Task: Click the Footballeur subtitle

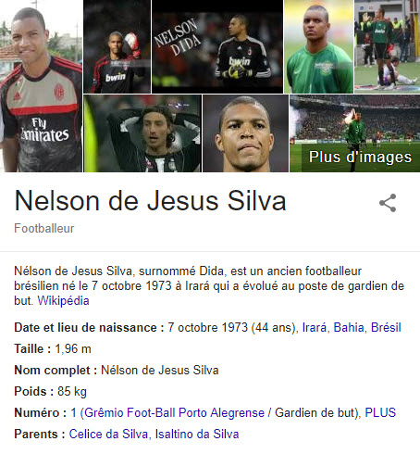Action: pyautogui.click(x=44, y=229)
